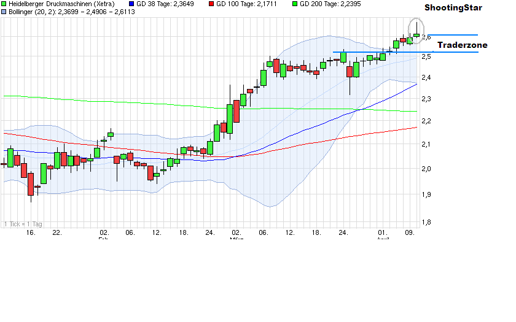This screenshot has height=322, width=516.
Task: Click the 2,6 price axis label
Action: [426, 37]
